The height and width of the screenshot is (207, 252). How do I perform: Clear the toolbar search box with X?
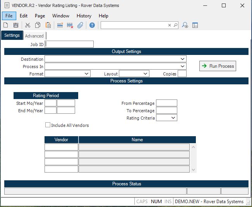170,25
